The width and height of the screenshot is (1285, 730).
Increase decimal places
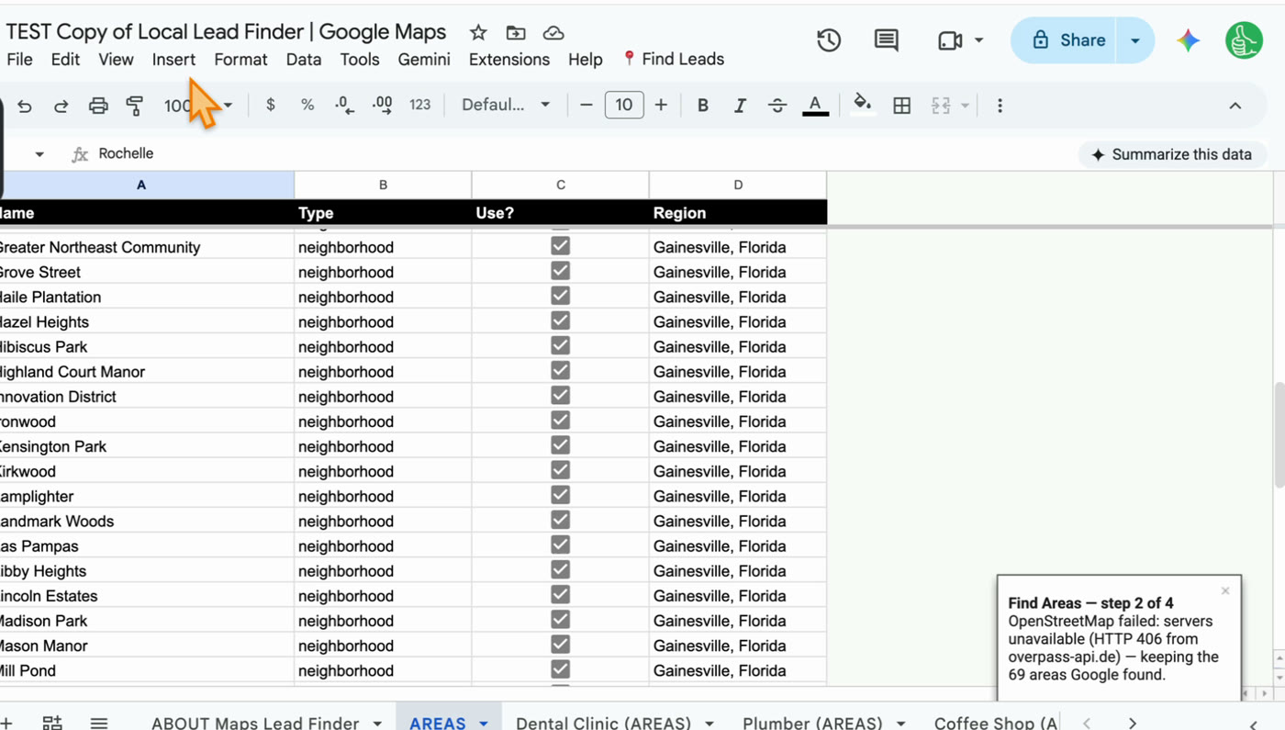pyautogui.click(x=382, y=105)
